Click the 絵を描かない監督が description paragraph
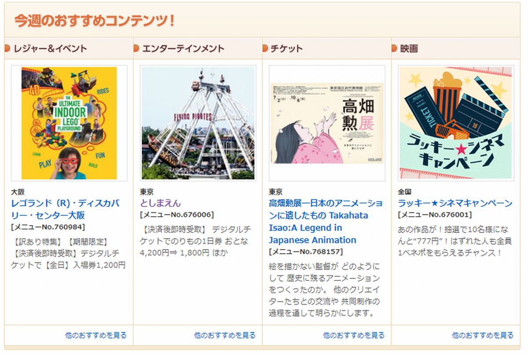The width and height of the screenshot is (528, 356). coord(324,290)
